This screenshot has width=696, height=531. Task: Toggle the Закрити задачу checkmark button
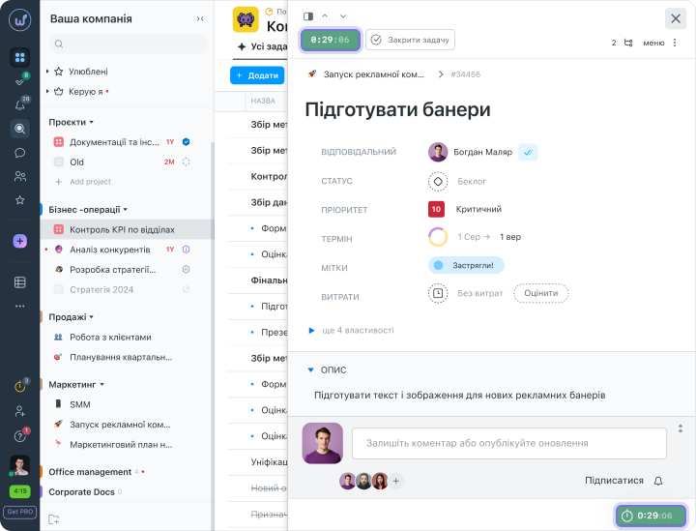pyautogui.click(x=410, y=40)
